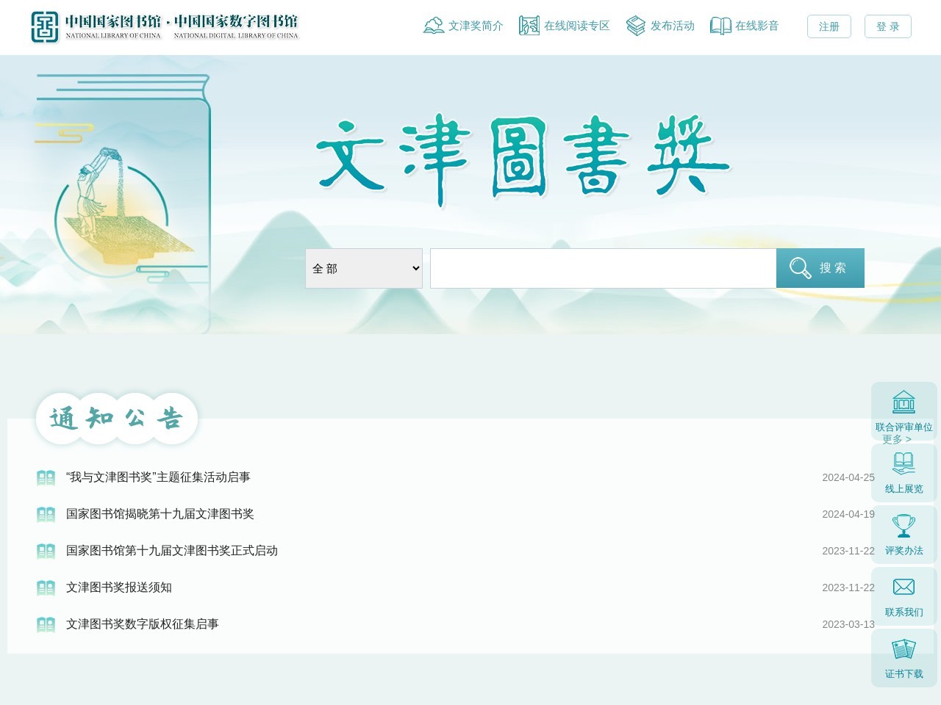Click the 在线阅读专区 book icon
This screenshot has width=941, height=705.
(x=529, y=26)
